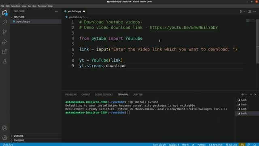259x146 pixels.
Task: Switch to the DEBUG CONSOLE tab
Action: coord(104,94)
